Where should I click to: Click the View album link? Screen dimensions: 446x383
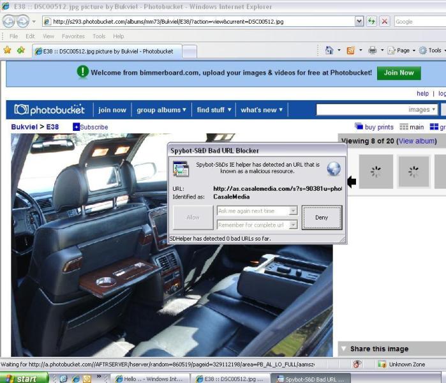click(417, 141)
